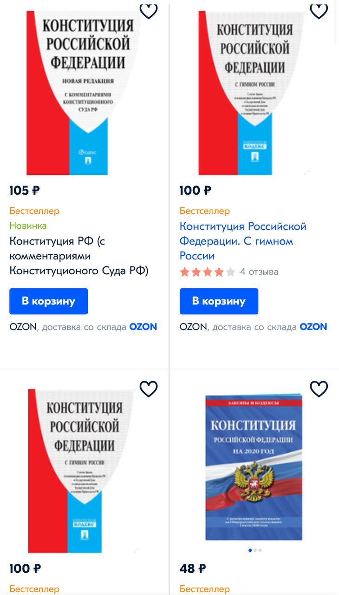Open the blue "На 2020 год" Constitution cover

pyautogui.click(x=254, y=467)
